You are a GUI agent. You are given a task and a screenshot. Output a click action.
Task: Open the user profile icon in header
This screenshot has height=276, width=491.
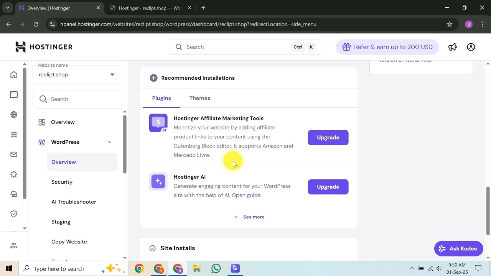pos(471,47)
